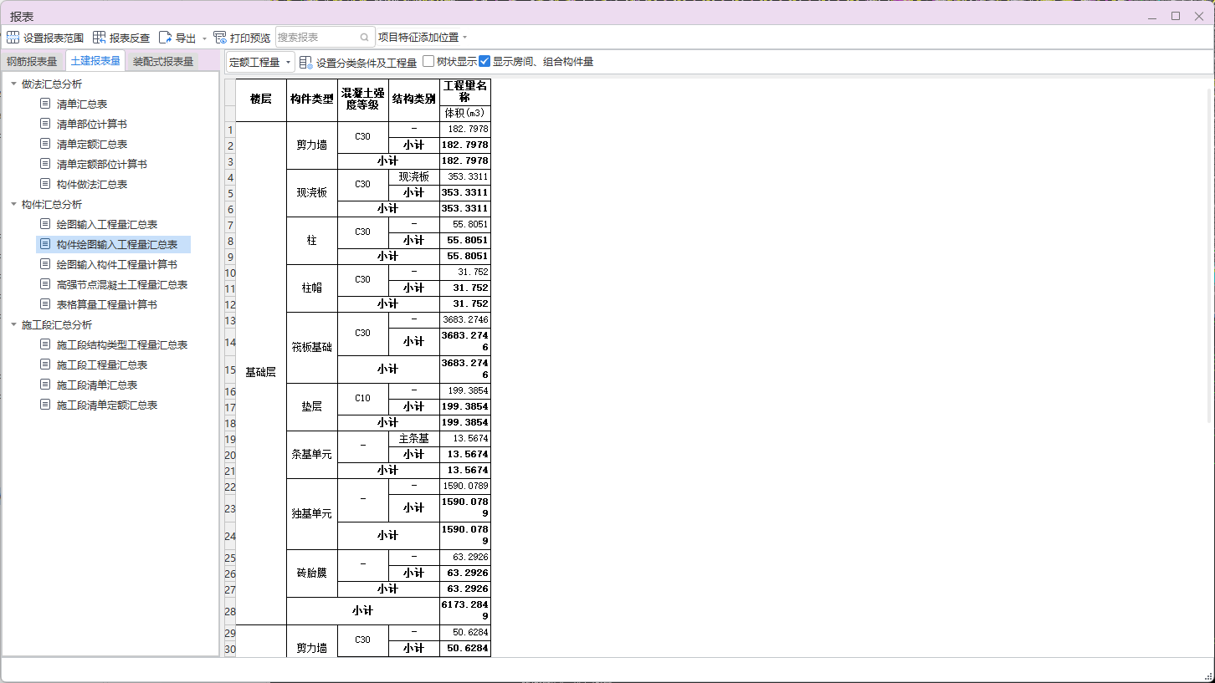
Task: Switch to the 钢筋报表量 tab
Action: point(32,61)
